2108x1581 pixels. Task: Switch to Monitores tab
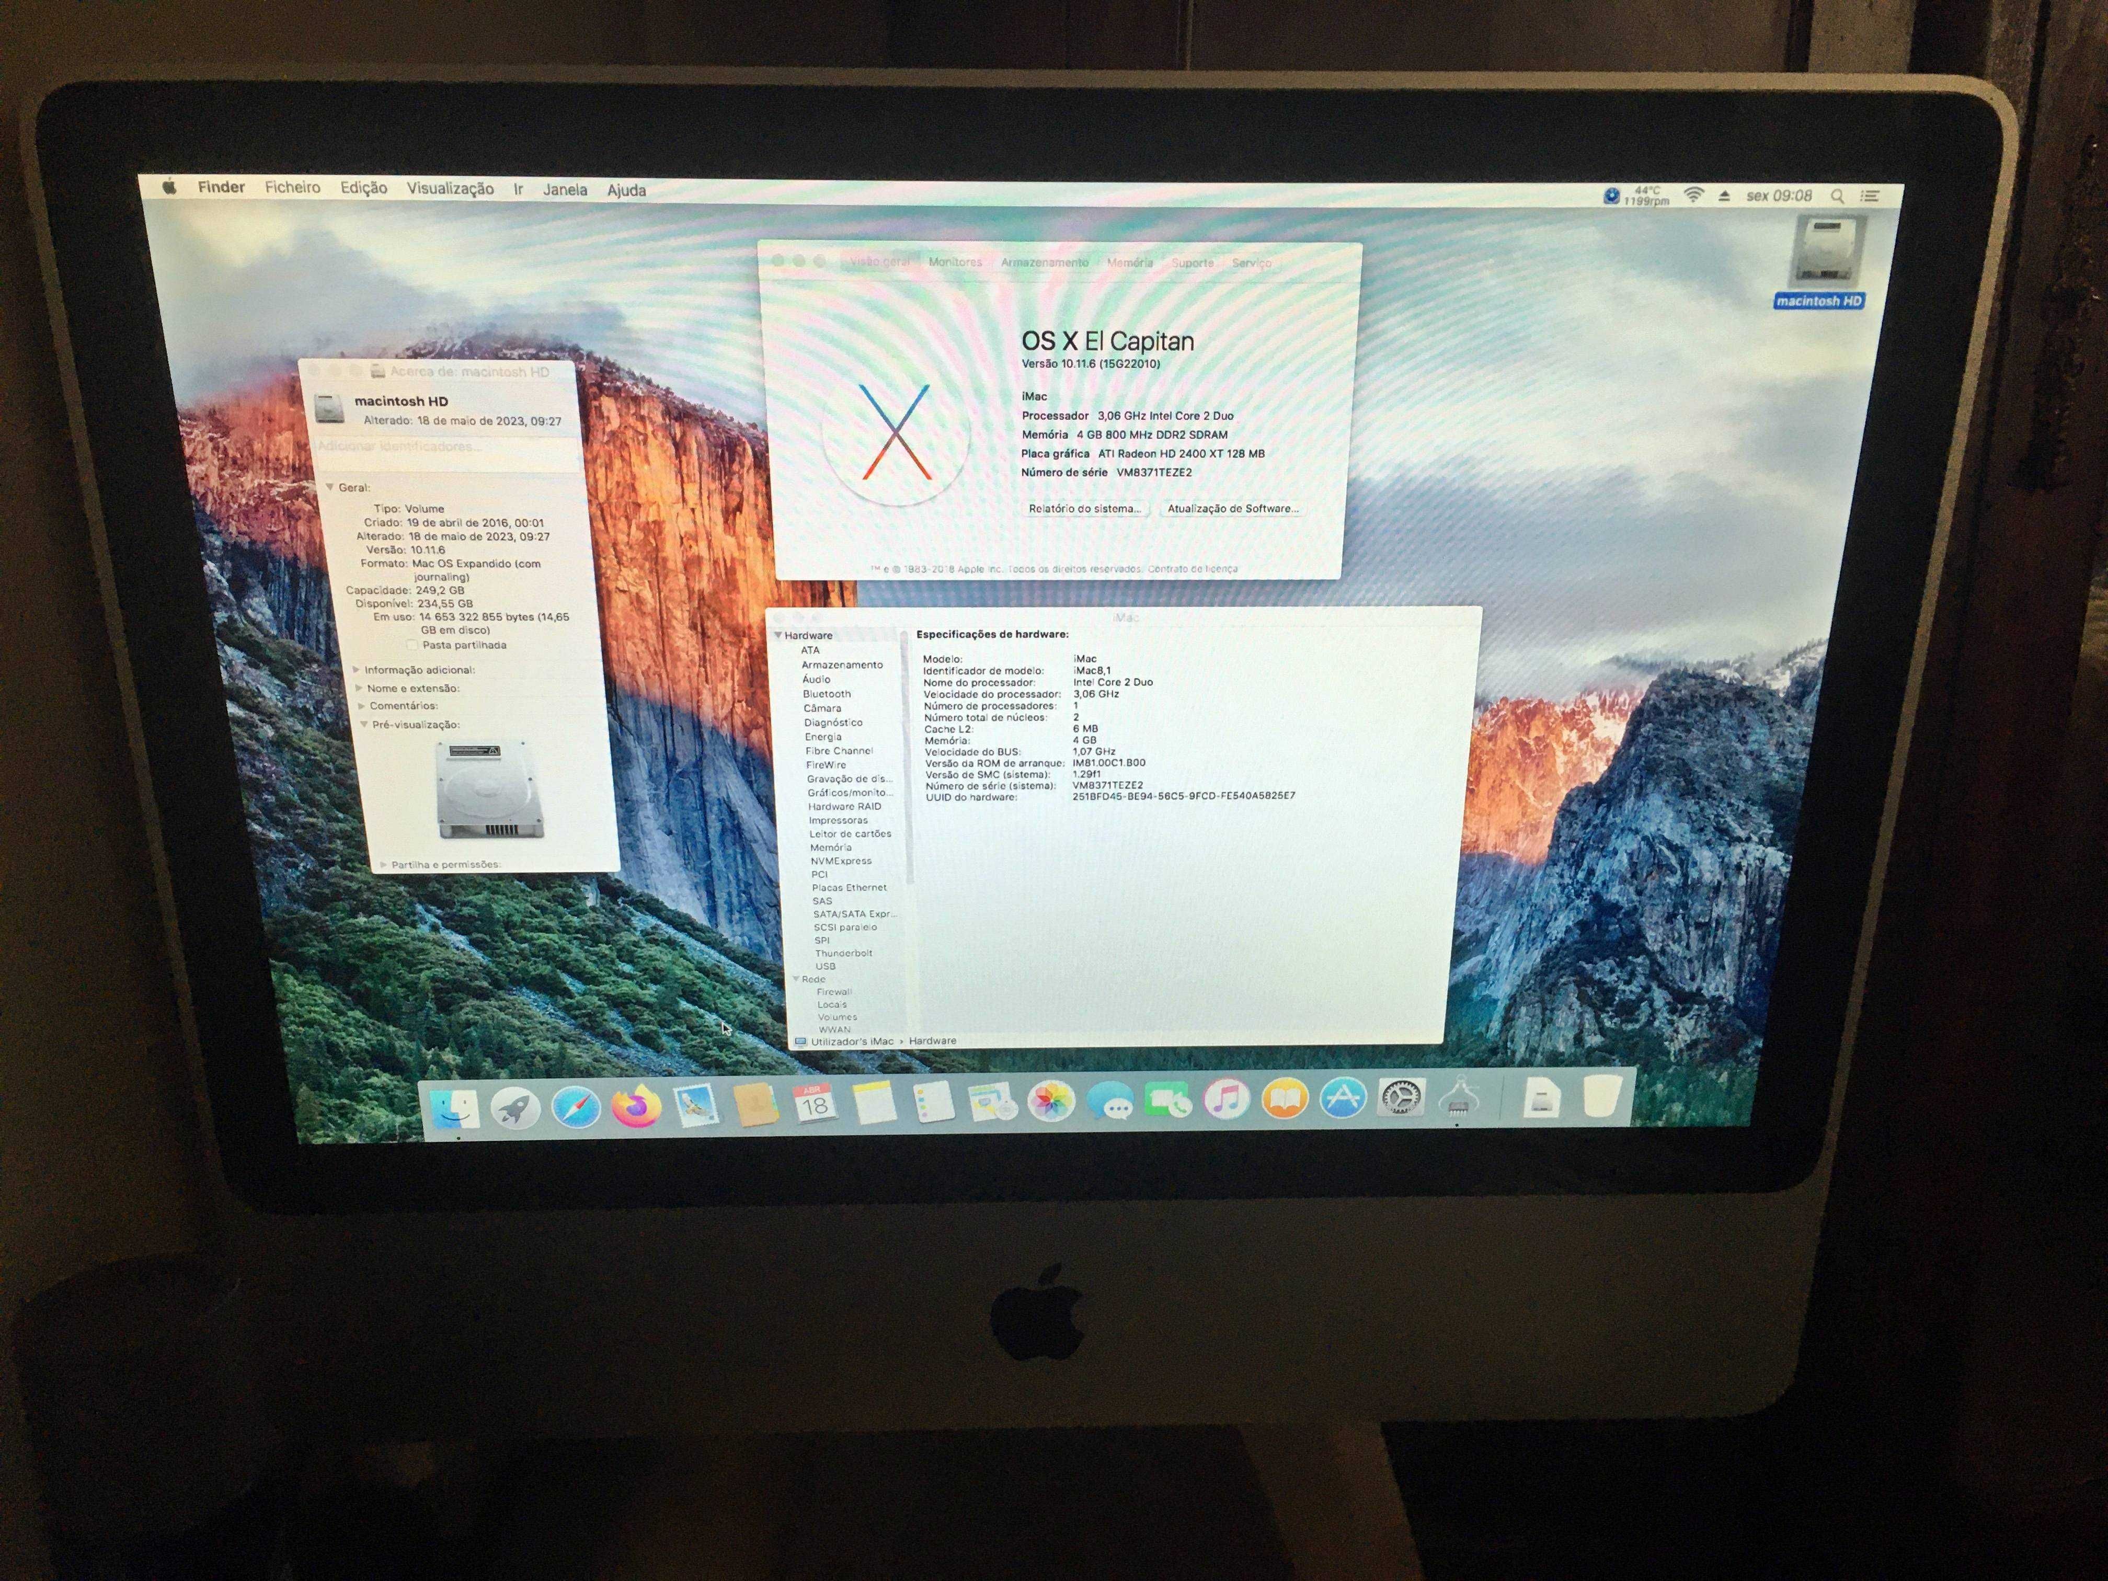pos(955,262)
